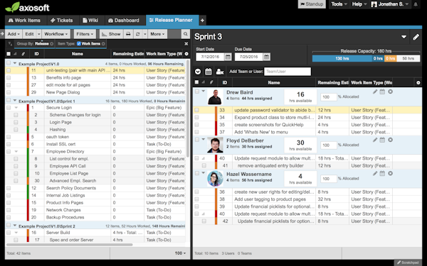Viewport: 427px width, 266px height.
Task: Click the calendar icon beside Add Team
Action: [x=209, y=72]
